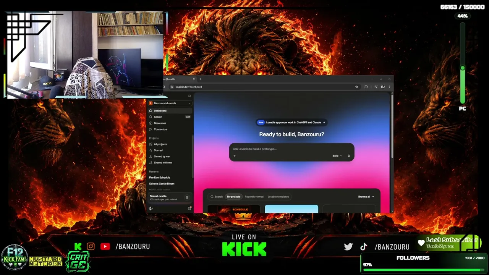Open a new browser tab
Image resolution: width=489 pixels, height=275 pixels.
point(200,79)
